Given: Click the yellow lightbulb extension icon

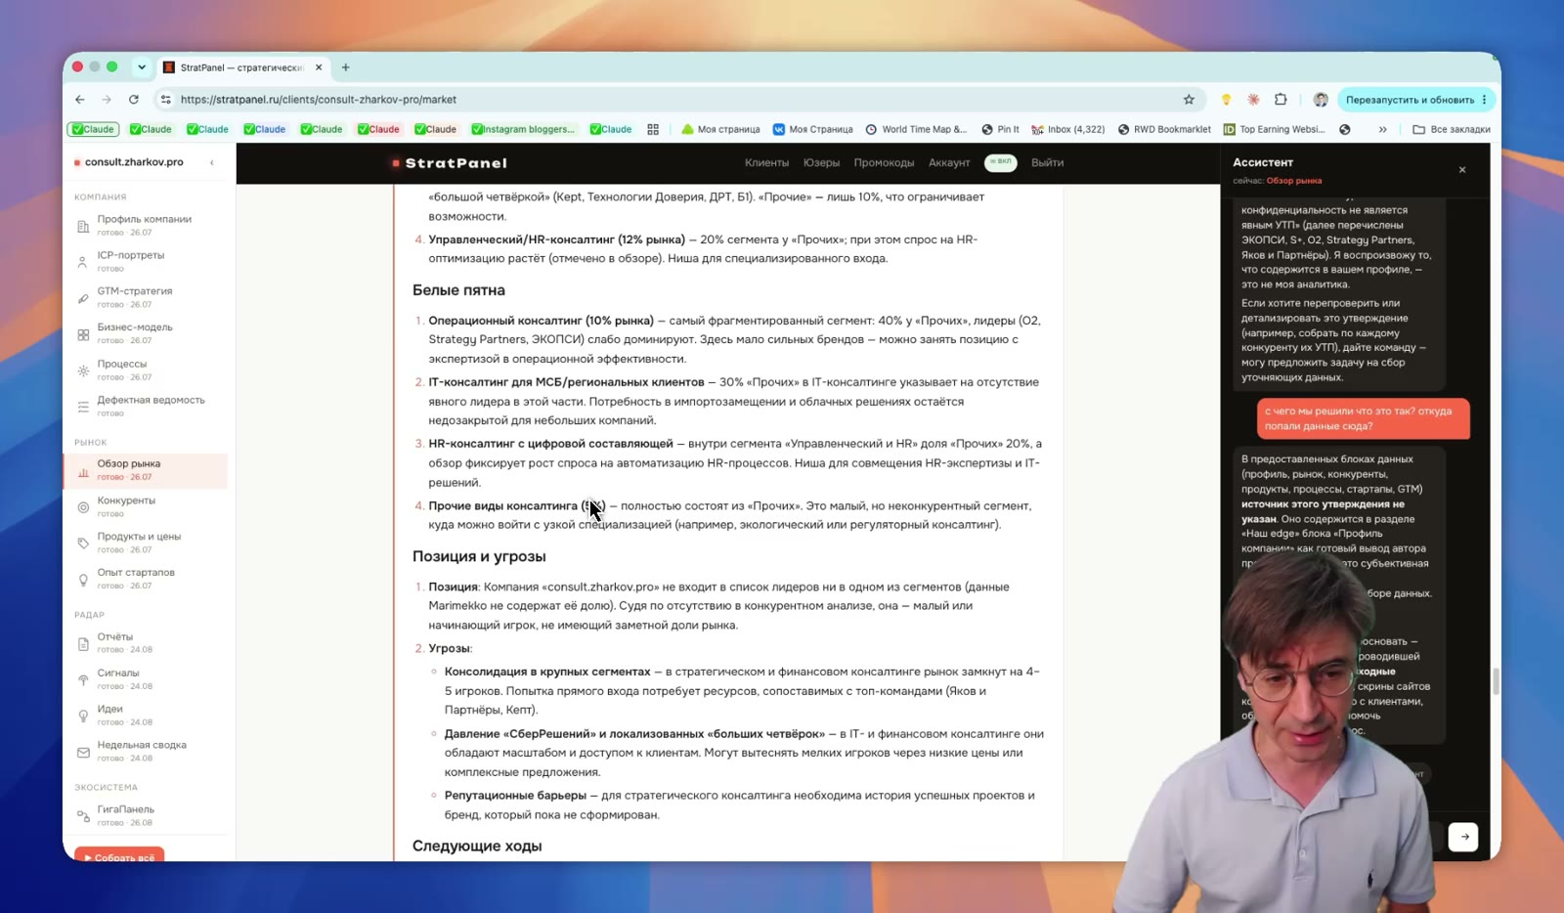Looking at the screenshot, I should 1226,100.
